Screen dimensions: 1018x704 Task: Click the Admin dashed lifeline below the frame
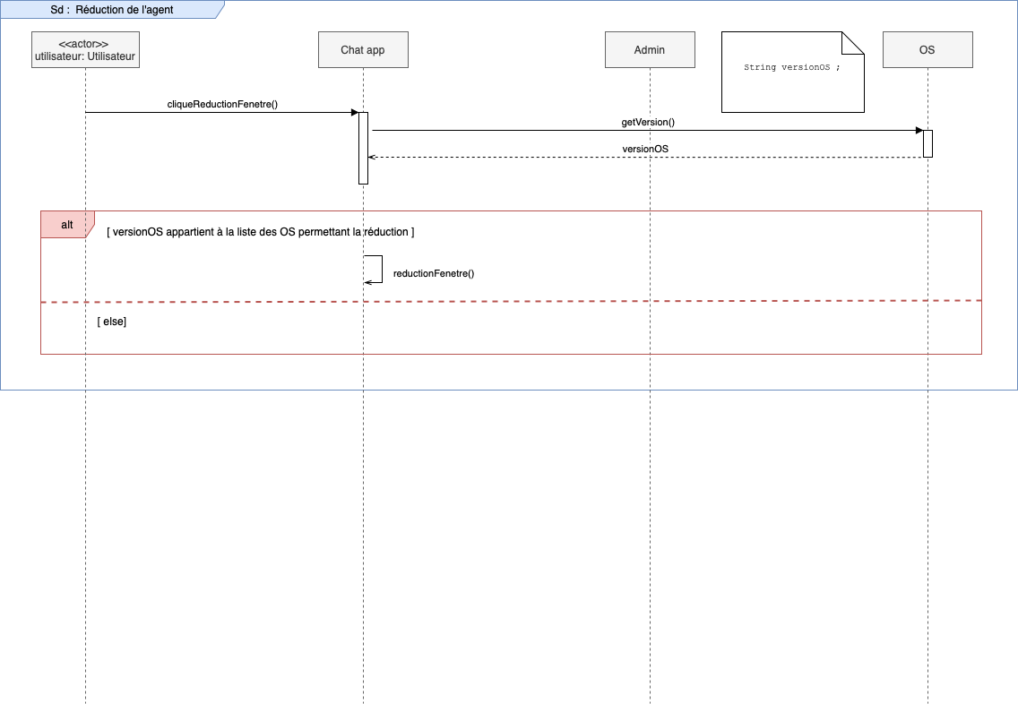(650, 537)
